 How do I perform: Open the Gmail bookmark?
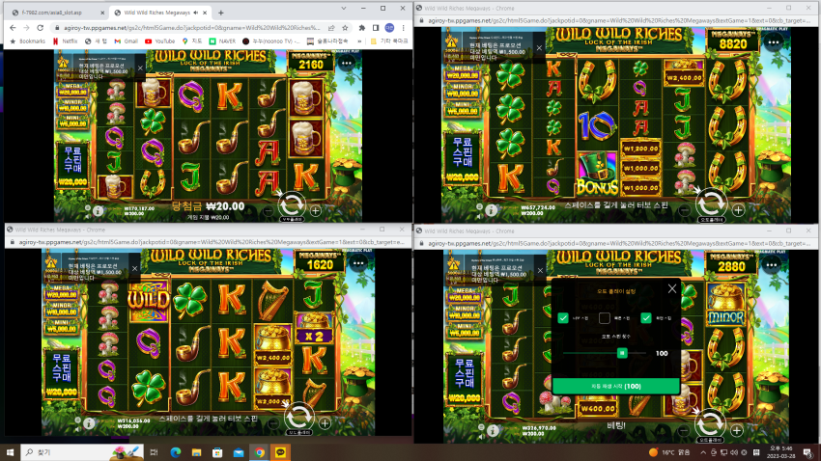coord(127,41)
